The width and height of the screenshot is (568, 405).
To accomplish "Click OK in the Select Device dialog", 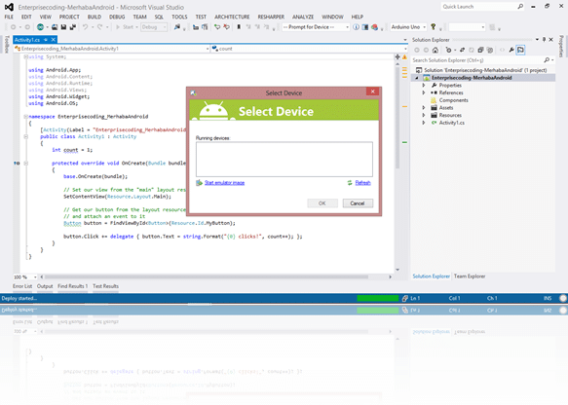I will coord(322,203).
